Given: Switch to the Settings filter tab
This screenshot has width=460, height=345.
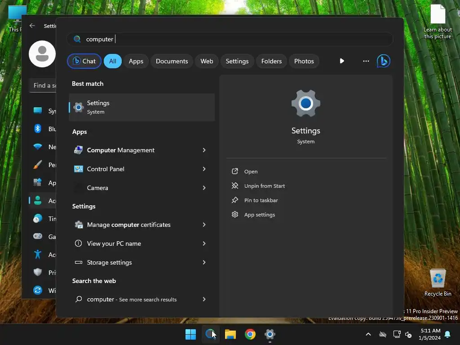Looking at the screenshot, I should point(237,61).
